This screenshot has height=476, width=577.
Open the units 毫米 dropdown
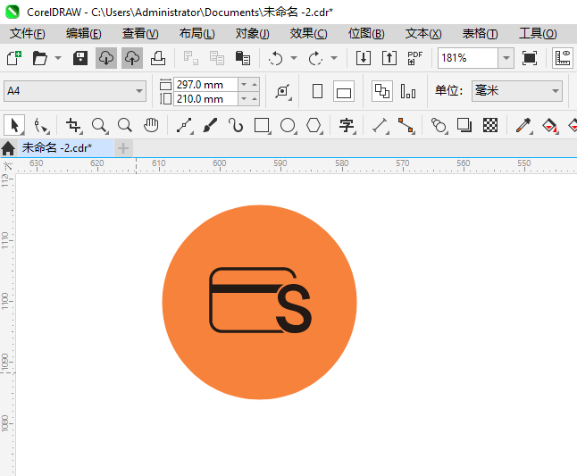pos(555,91)
